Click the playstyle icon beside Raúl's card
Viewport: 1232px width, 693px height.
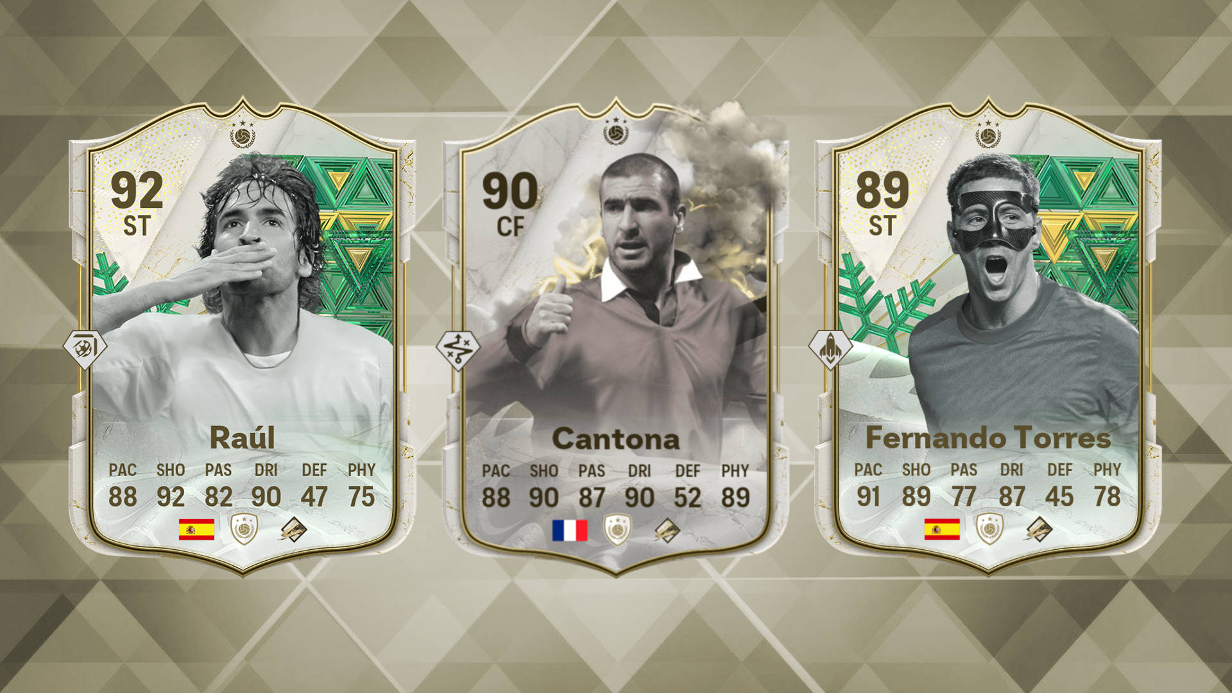pos(85,349)
